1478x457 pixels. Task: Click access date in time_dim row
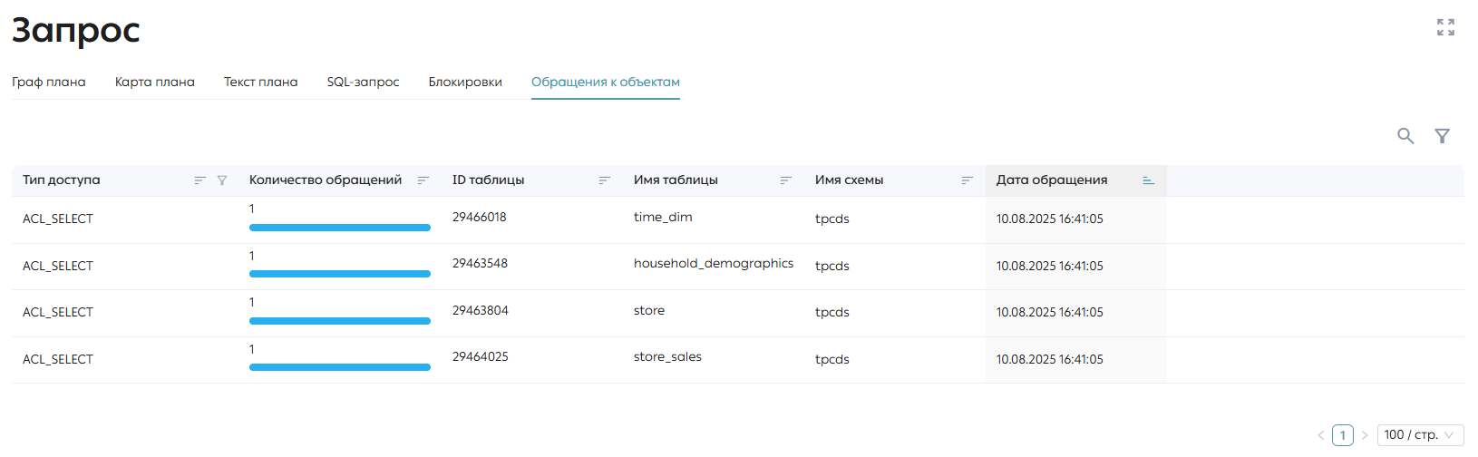[x=1050, y=219]
